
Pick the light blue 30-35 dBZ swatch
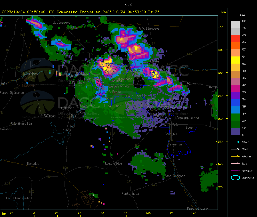(235, 110)
